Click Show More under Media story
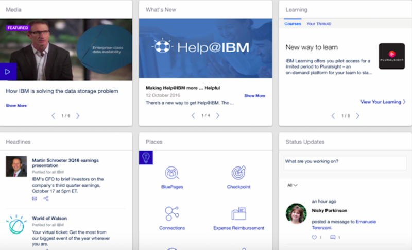The image size is (412, 250). click(x=16, y=106)
